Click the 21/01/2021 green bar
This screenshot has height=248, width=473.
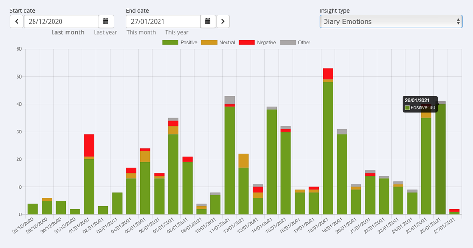(370, 195)
